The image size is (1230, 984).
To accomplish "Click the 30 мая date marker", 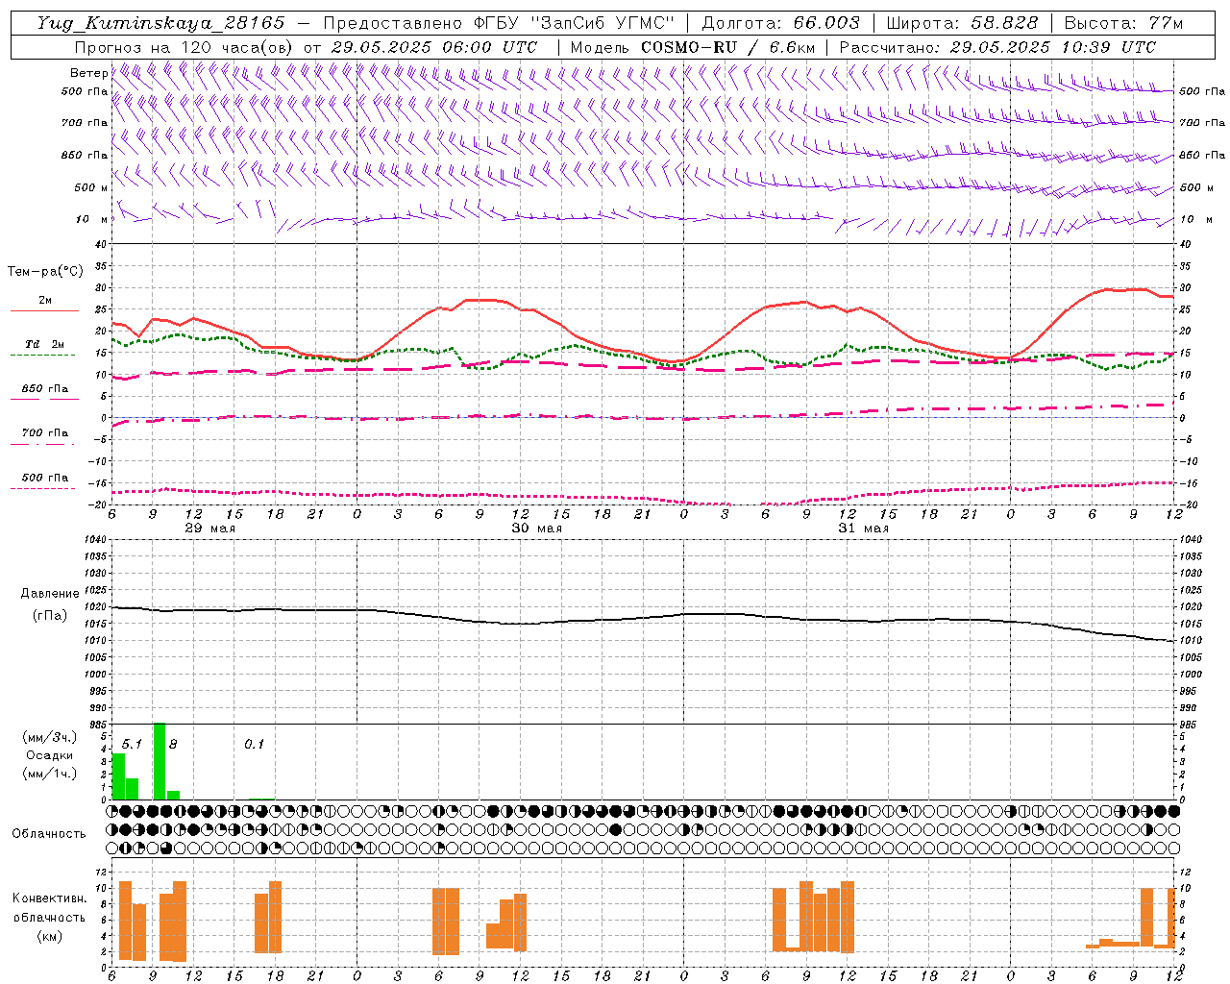I will 537,529.
